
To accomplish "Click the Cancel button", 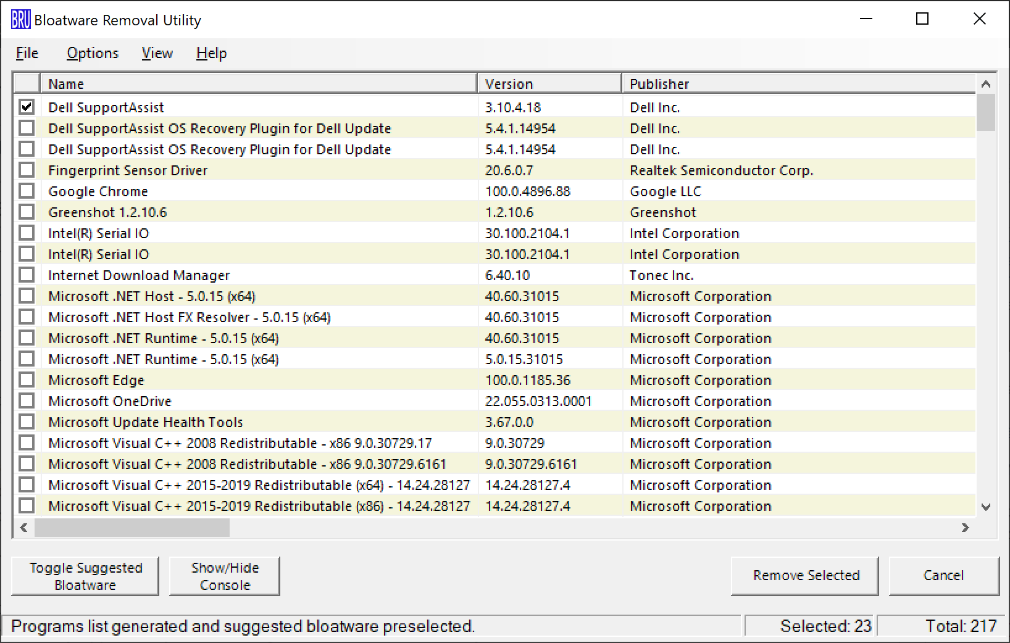I will [x=943, y=575].
